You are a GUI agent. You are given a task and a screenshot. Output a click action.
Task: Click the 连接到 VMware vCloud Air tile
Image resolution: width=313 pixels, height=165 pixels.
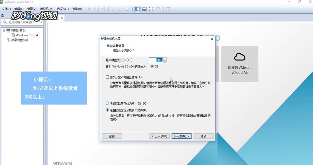(240, 64)
